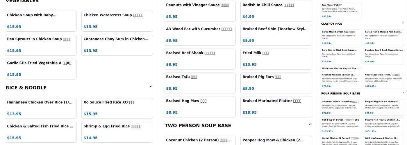This screenshot has height=145, width=407.
Task: Pick Shrimp & Egg Fried Rice
Action: 117,132
